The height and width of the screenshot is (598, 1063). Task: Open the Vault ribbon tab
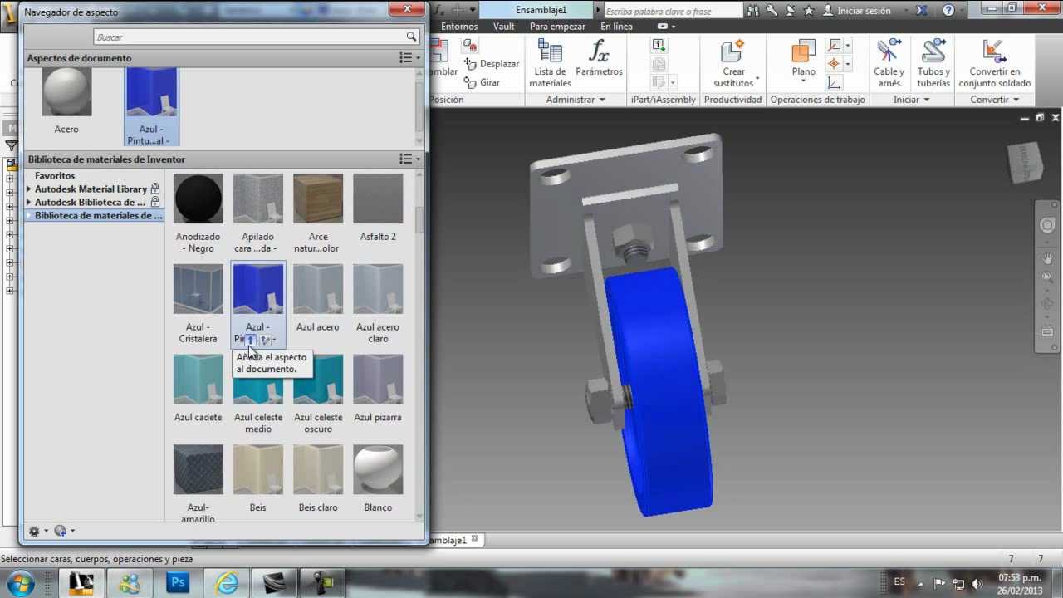[504, 27]
